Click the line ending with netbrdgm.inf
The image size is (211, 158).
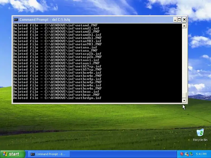57,98
